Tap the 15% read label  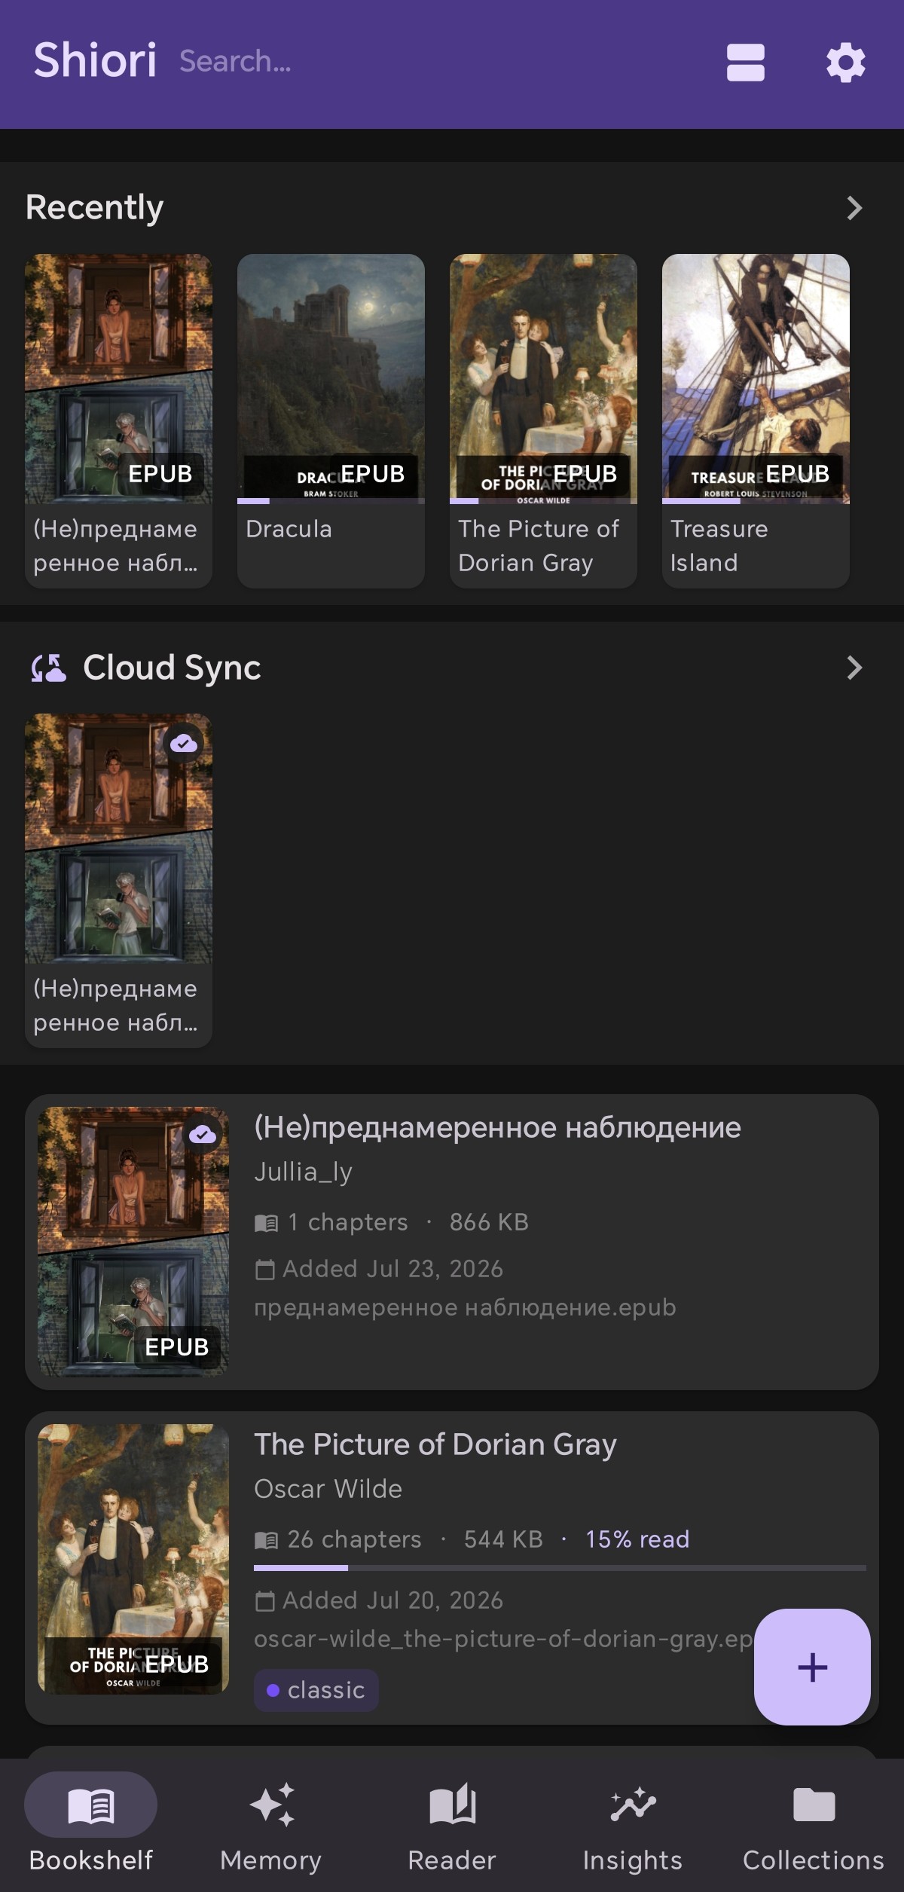click(x=637, y=1539)
